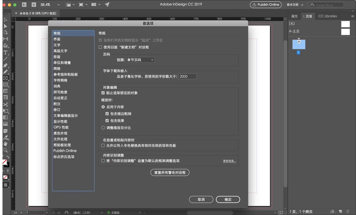Select the page 1 thumbnail in Pages panel

(x=299, y=44)
